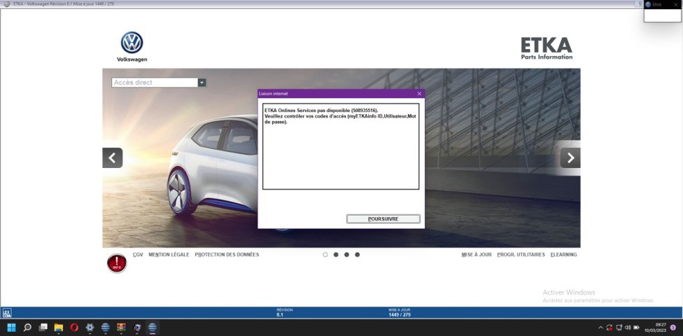Open the Windows Start menu
This screenshot has height=336, width=683.
click(11, 328)
